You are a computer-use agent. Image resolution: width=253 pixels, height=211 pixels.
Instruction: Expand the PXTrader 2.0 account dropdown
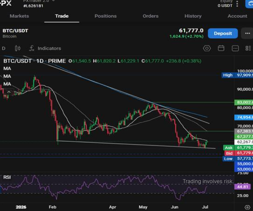pyautogui.click(x=39, y=1)
